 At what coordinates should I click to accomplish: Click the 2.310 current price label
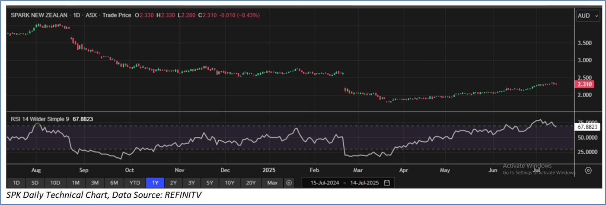coord(586,84)
